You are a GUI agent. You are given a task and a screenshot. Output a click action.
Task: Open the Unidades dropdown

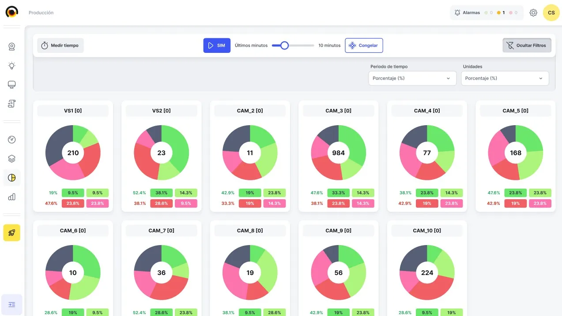(505, 78)
